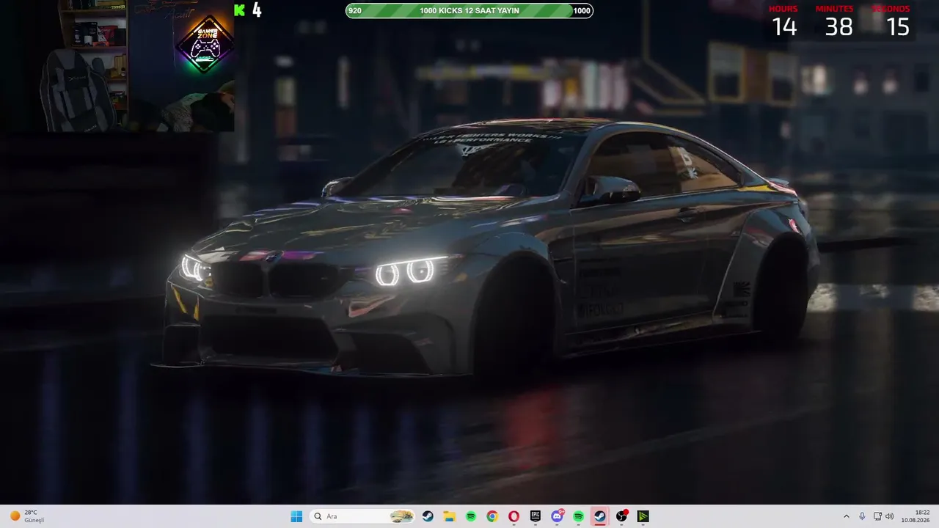Open network settings from the tray icon

tap(877, 516)
